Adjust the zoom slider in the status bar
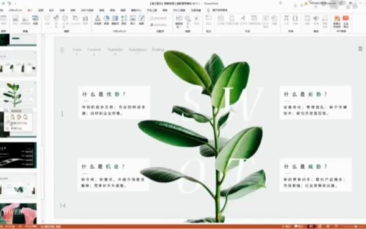The height and width of the screenshot is (229, 366). (355, 227)
